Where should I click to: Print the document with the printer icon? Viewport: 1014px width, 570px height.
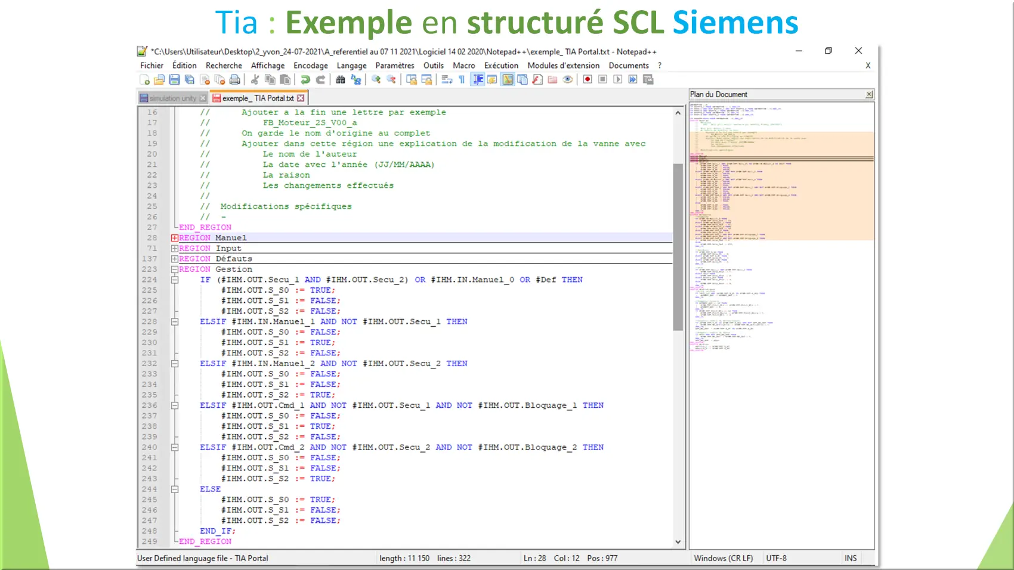point(235,79)
